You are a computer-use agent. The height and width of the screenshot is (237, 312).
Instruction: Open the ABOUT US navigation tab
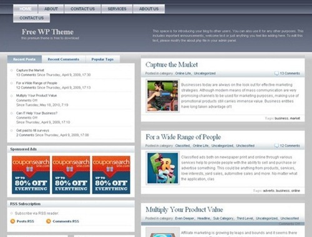click(149, 9)
